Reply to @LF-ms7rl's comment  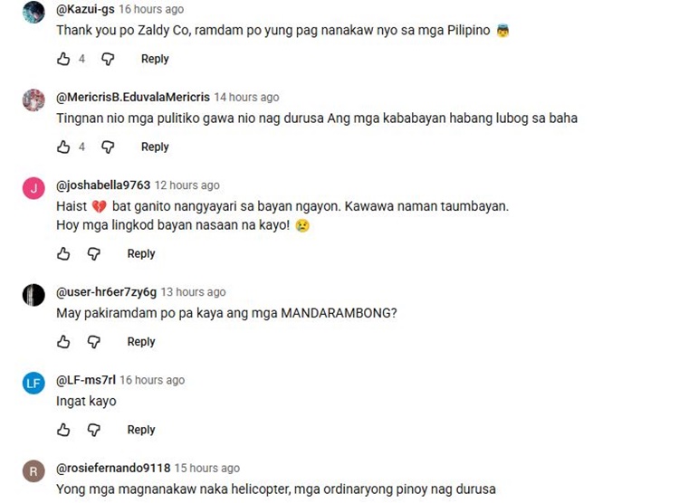pyautogui.click(x=140, y=430)
